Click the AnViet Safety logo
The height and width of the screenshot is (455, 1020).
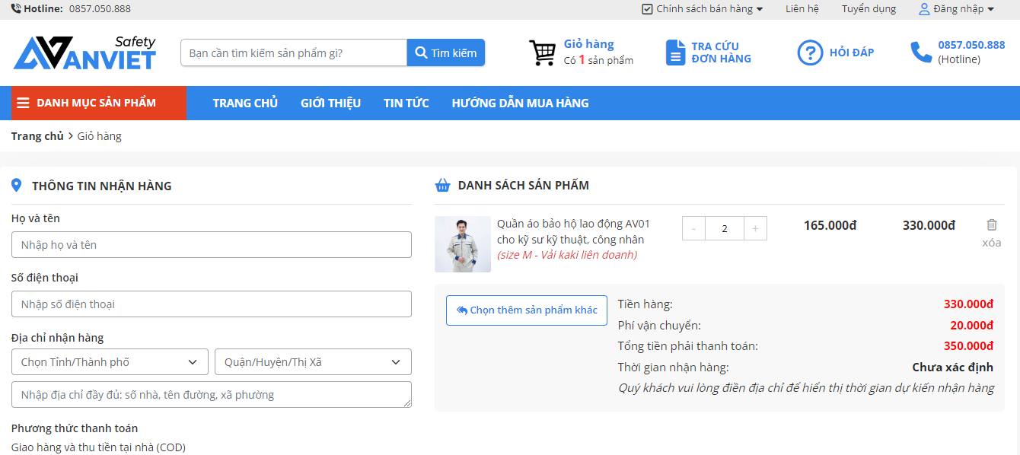[84, 52]
